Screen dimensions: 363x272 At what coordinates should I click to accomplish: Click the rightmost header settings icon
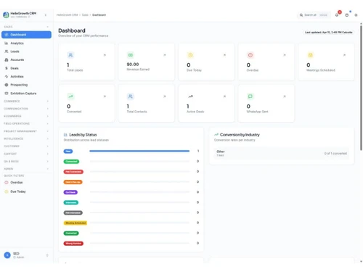(x=356, y=15)
